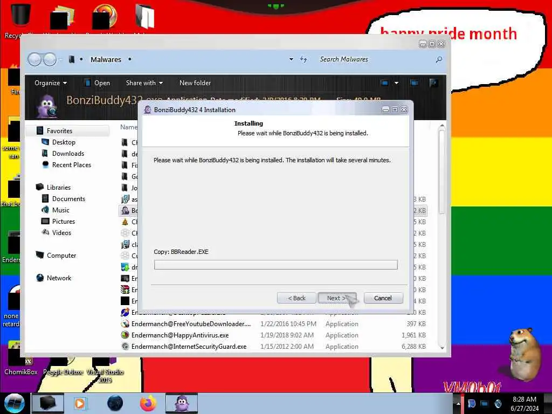This screenshot has height=414, width=552.
Task: Open the Share with dropdown
Action: pyautogui.click(x=144, y=83)
